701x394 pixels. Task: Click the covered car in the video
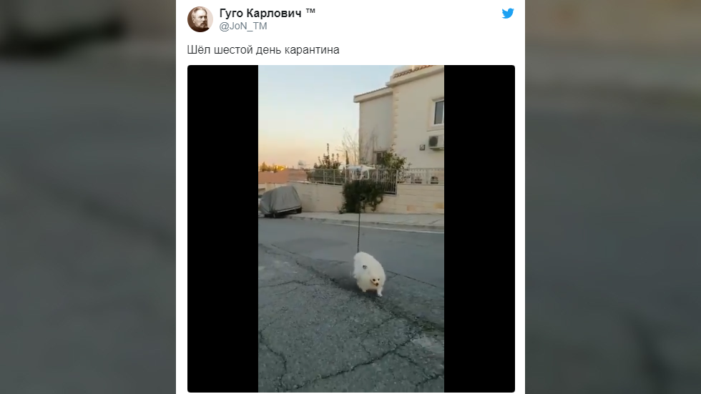(280, 202)
